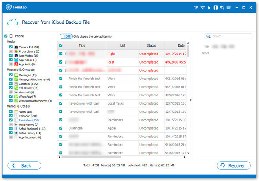Image resolution: width=259 pixels, height=181 pixels.
Task: Click the App Videos clapperboard icon
Action: coord(16,60)
